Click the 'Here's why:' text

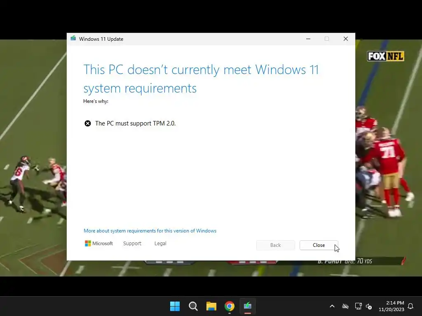pyautogui.click(x=96, y=101)
